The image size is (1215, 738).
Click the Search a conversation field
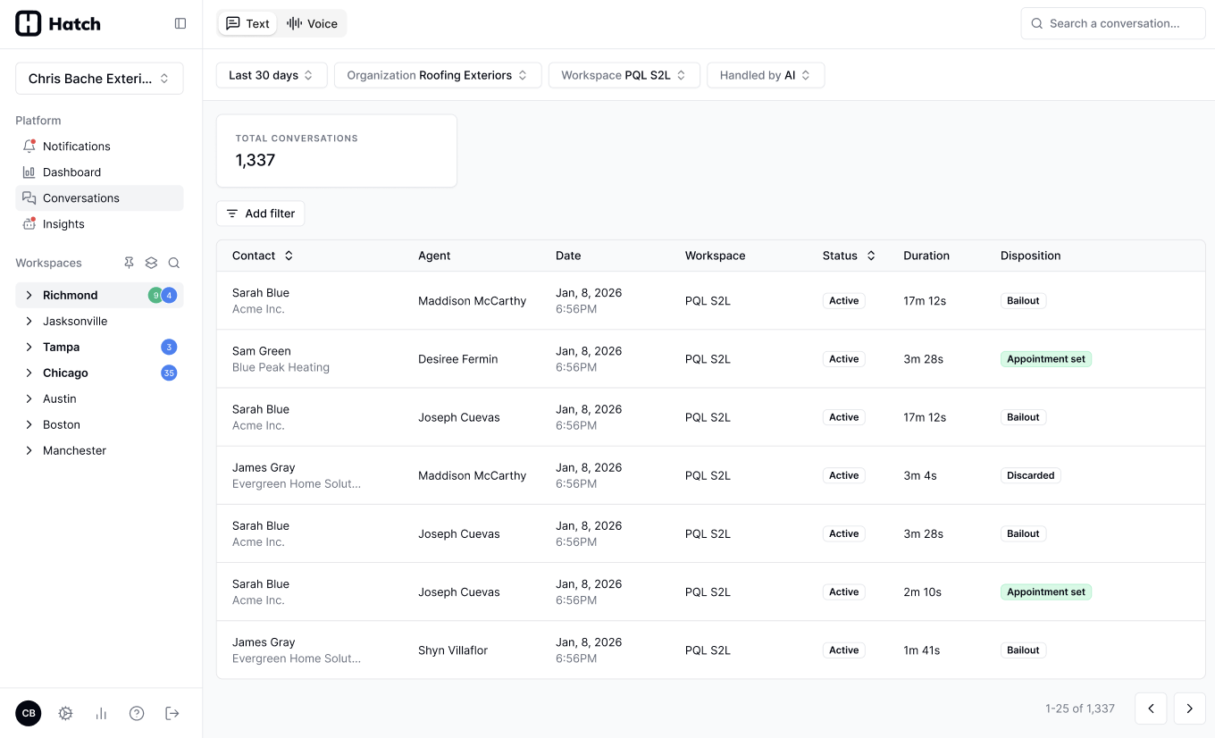tap(1113, 23)
